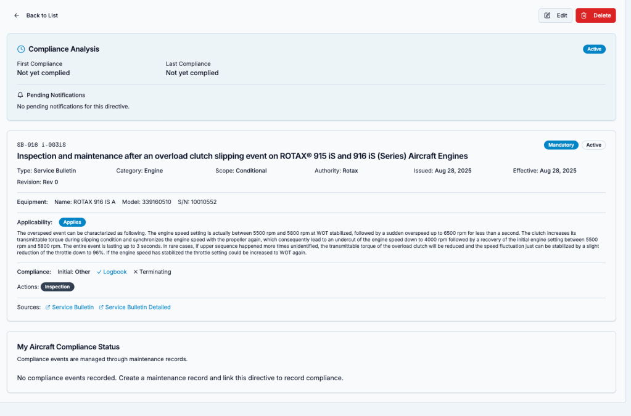Click the Mandatory badge
This screenshot has width=631, height=416.
(x=561, y=145)
